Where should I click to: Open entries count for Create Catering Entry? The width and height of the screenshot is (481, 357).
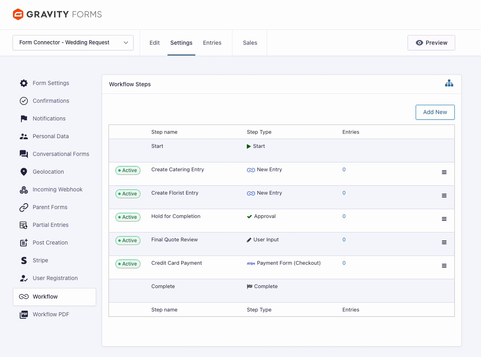(344, 170)
